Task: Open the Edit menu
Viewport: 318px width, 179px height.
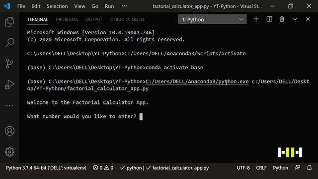Action: click(36, 6)
